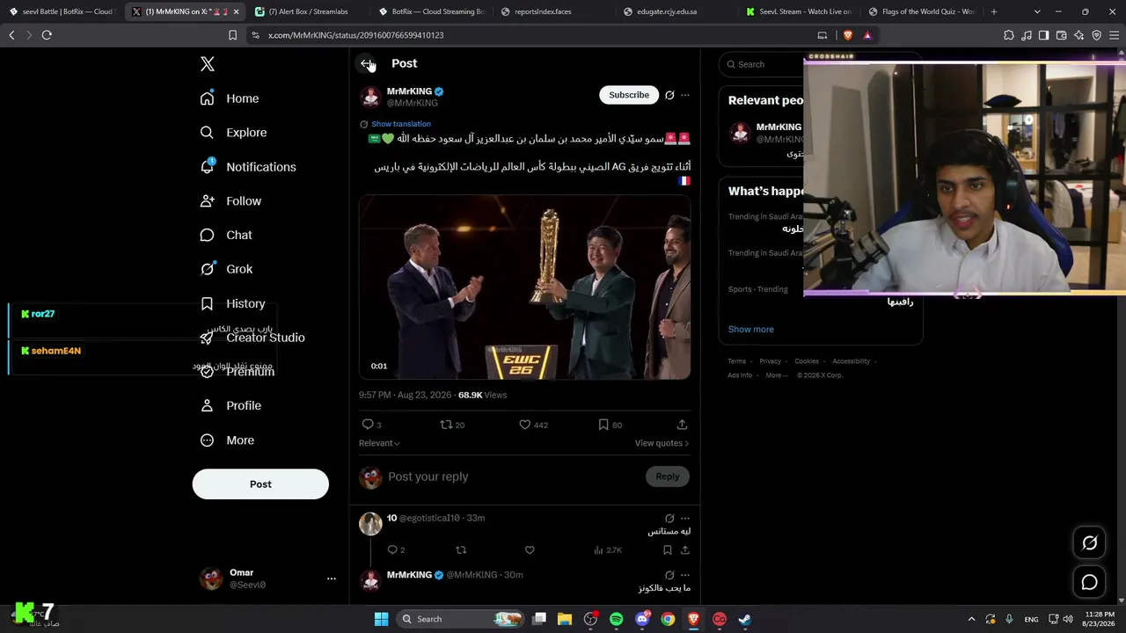Open Profile in the X sidebar
The image size is (1126, 633).
230,405
